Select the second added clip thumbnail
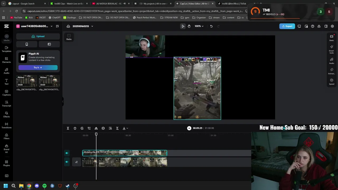The width and height of the screenshot is (338, 190). coord(49,81)
